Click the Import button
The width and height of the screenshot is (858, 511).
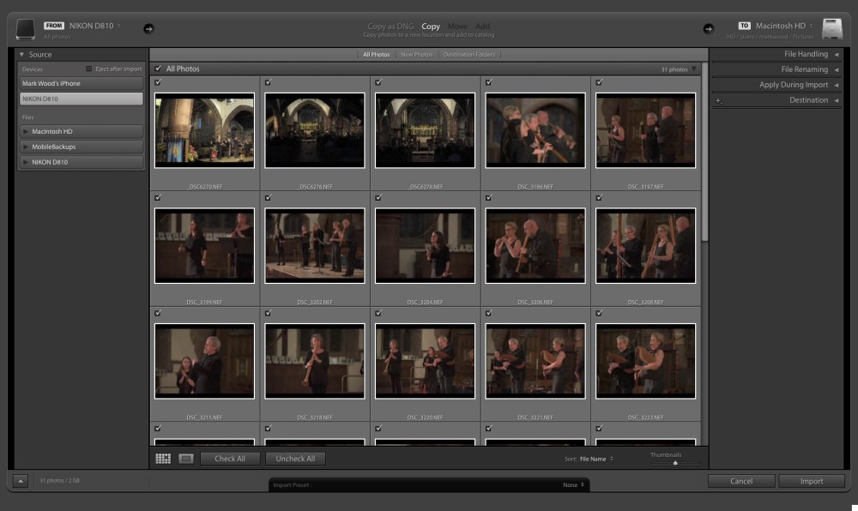point(812,481)
